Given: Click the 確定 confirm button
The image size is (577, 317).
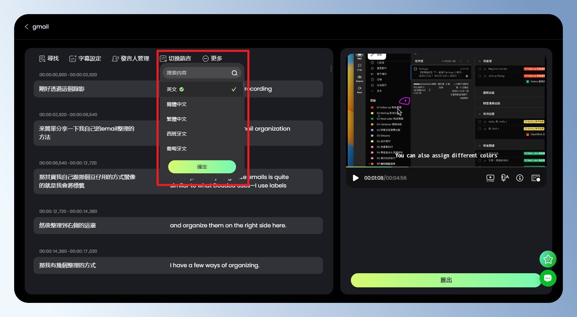Looking at the screenshot, I should coord(202,167).
